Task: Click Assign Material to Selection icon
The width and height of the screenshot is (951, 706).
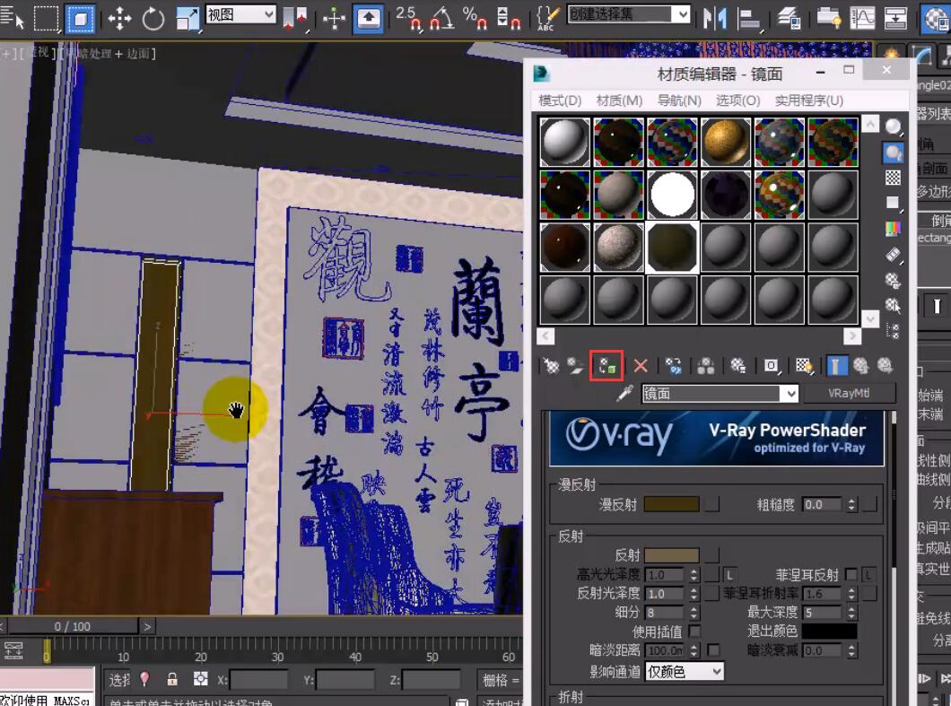Action: click(x=606, y=366)
